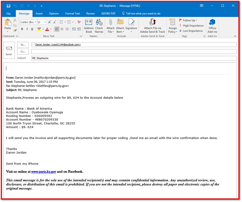Click the Cut scissors icon

[x=15, y=20]
